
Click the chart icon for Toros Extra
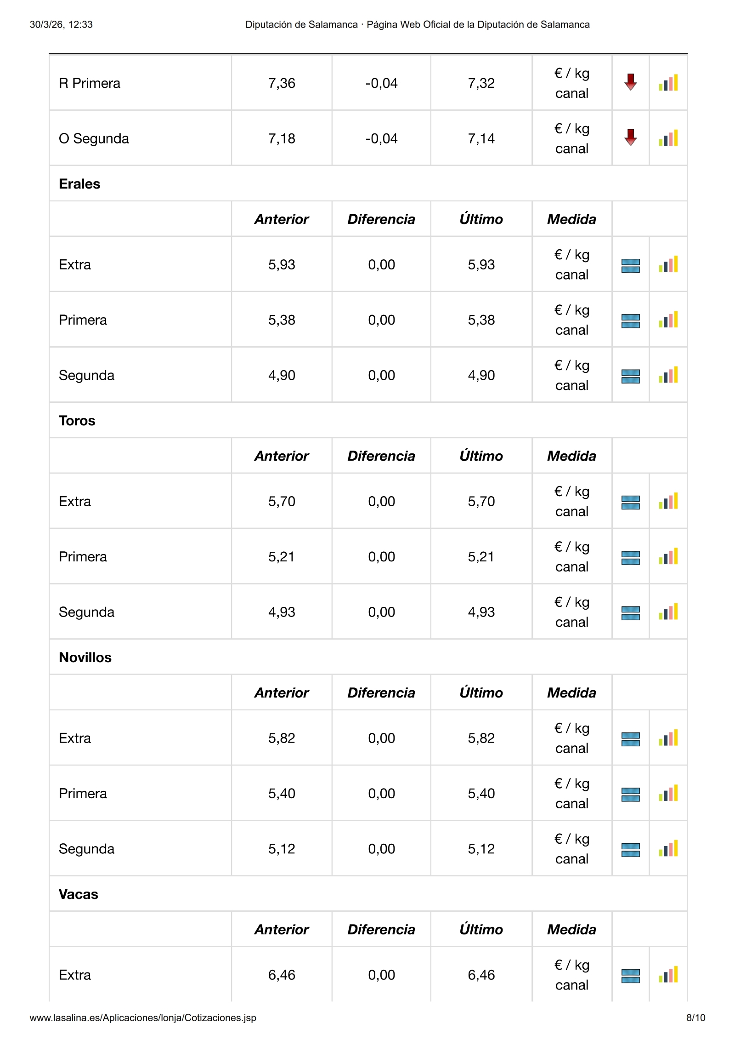(x=668, y=501)
